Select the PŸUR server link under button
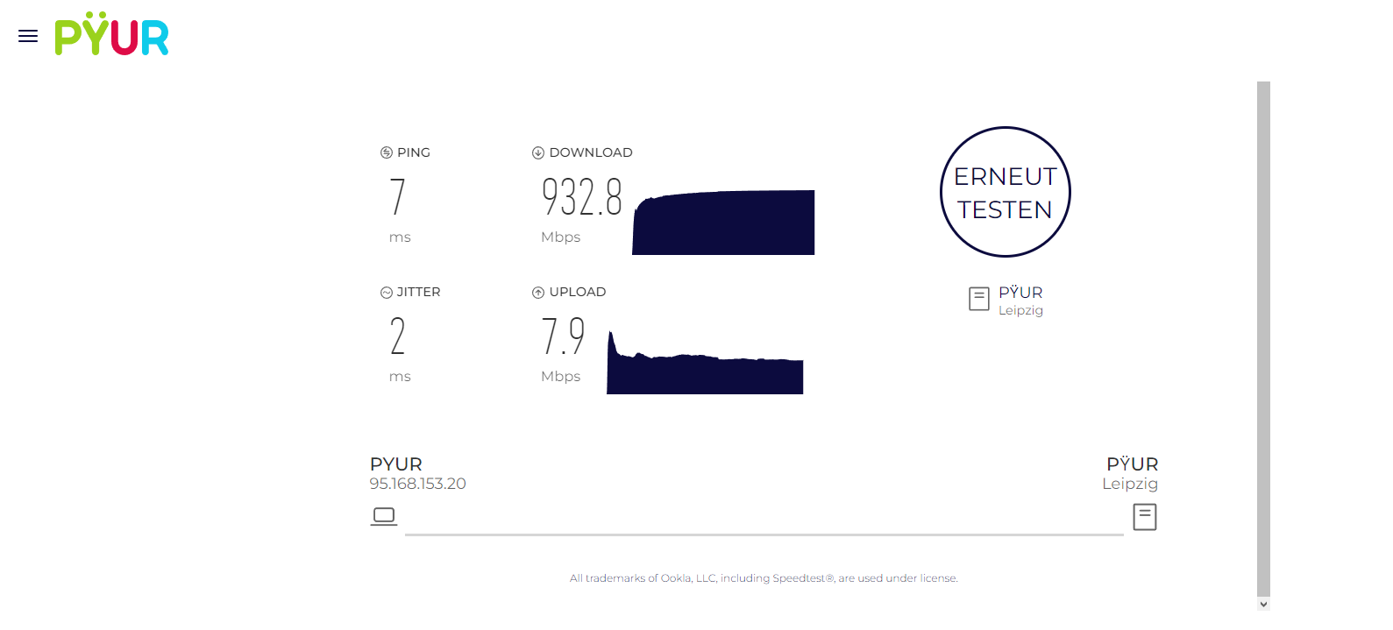The height and width of the screenshot is (630, 1393). (x=1020, y=292)
